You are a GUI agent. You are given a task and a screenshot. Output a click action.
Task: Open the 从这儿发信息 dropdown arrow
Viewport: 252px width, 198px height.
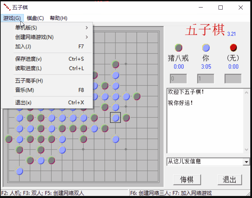tap(246, 161)
